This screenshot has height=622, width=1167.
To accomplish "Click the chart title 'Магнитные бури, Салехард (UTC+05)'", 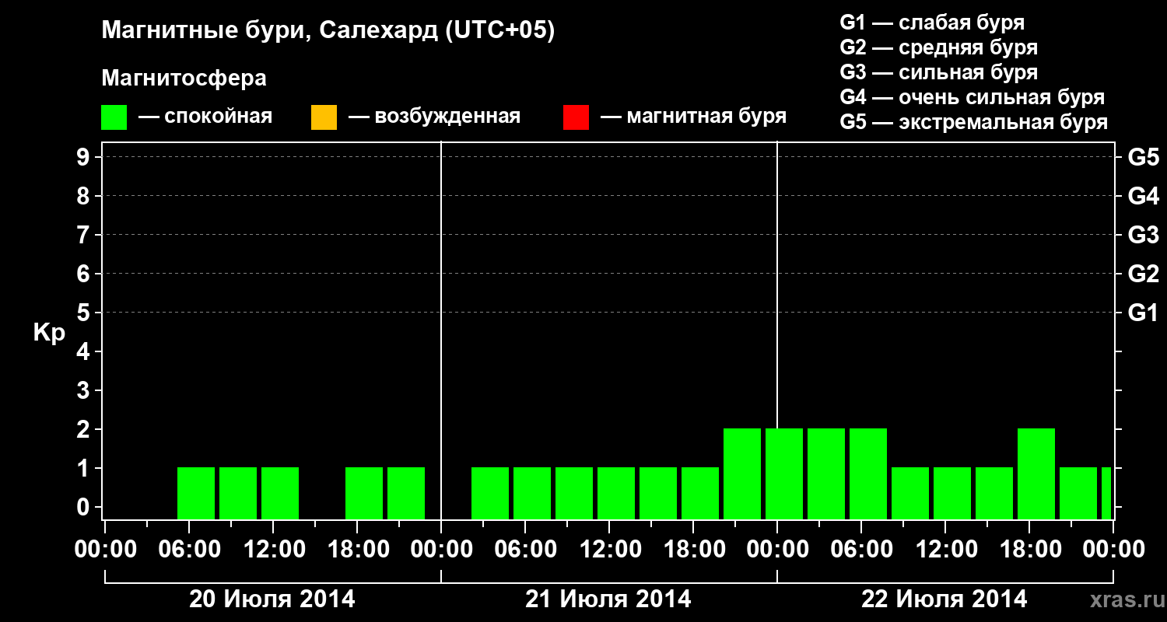I will (328, 31).
